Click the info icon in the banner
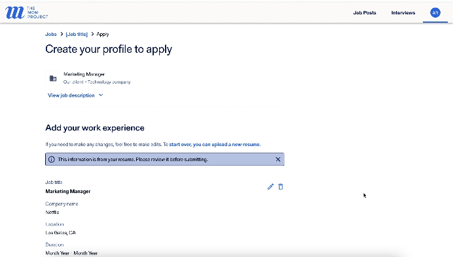 pos(52,159)
